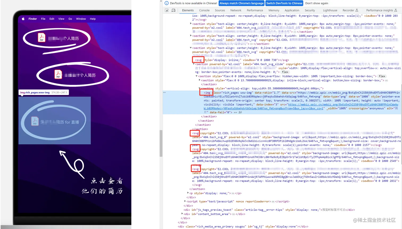The image size is (402, 229).
Task: Click 'Switch DevTools to Chinese' button
Action: tap(284, 3)
